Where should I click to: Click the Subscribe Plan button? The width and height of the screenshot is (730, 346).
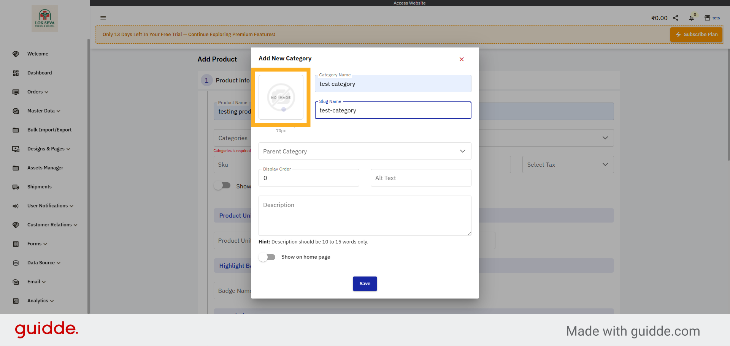(696, 35)
